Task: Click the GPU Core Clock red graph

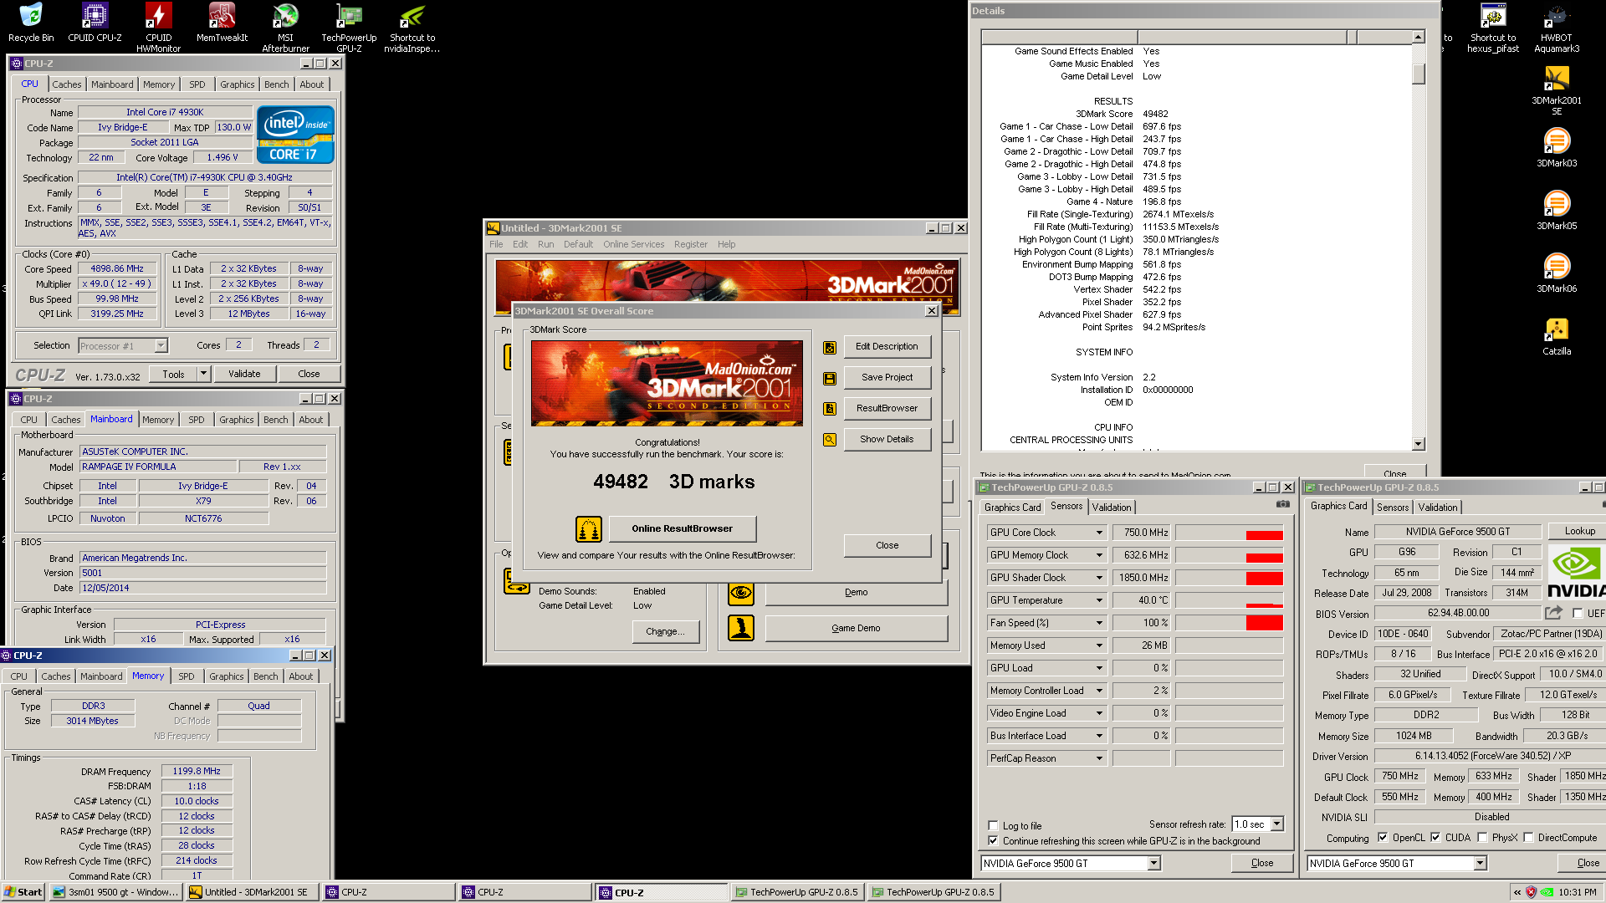Action: point(1264,535)
